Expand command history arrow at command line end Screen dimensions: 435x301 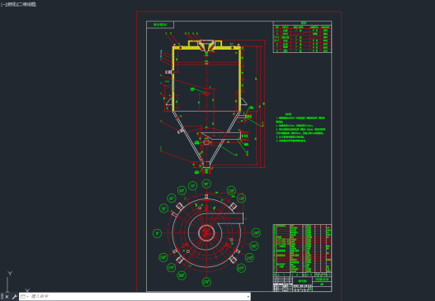coord(248,297)
